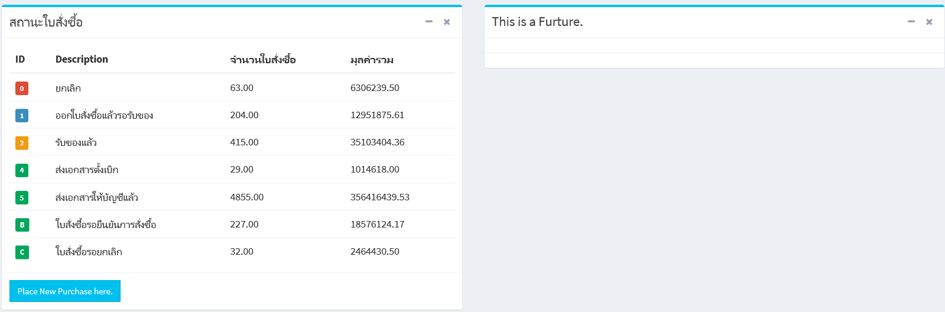Select the รับของแล้ว row description

76,142
